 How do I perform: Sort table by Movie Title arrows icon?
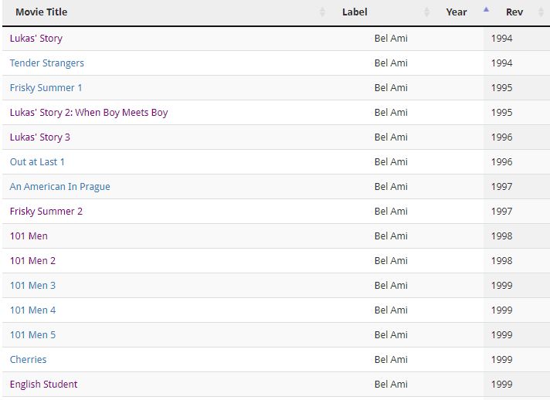point(322,12)
